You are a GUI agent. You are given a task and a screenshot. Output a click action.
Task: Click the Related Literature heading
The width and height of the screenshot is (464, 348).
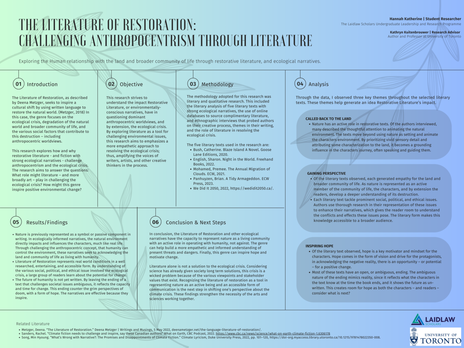(33, 323)
